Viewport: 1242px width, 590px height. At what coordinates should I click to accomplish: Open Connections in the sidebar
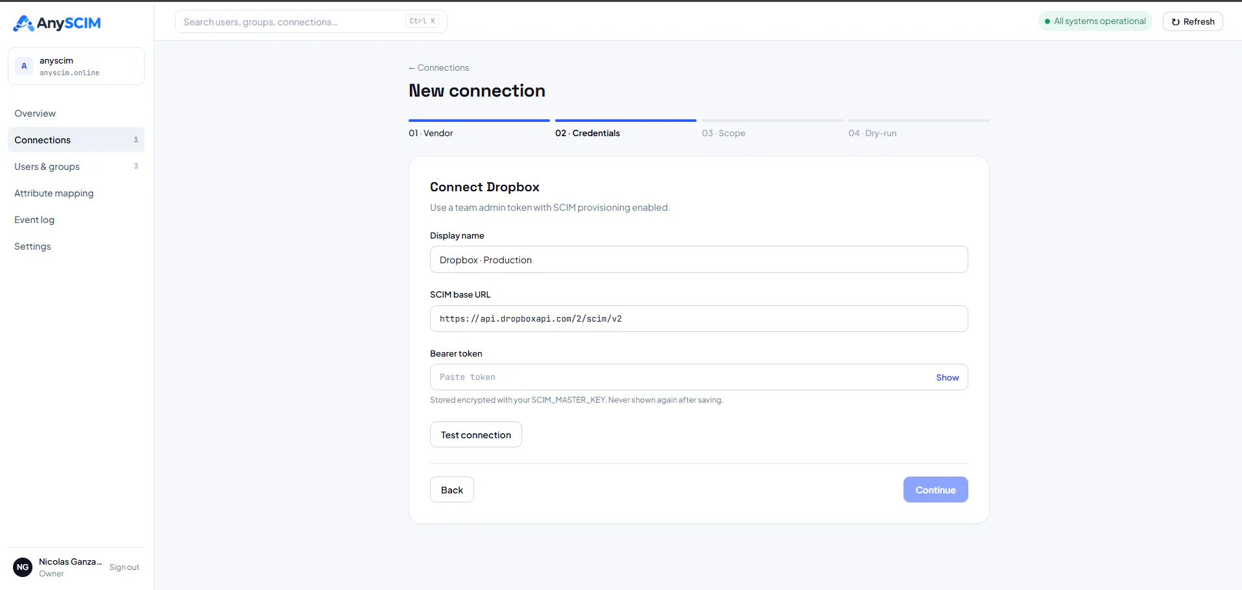[x=76, y=140]
